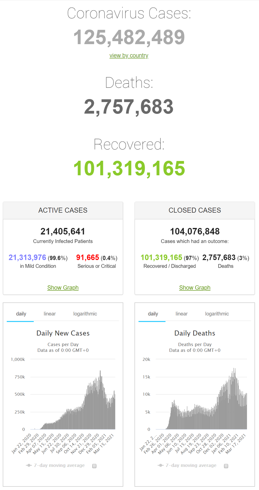259x490 pixels.
Task: Select daily tab in Daily Deaths
Action: [x=153, y=314]
